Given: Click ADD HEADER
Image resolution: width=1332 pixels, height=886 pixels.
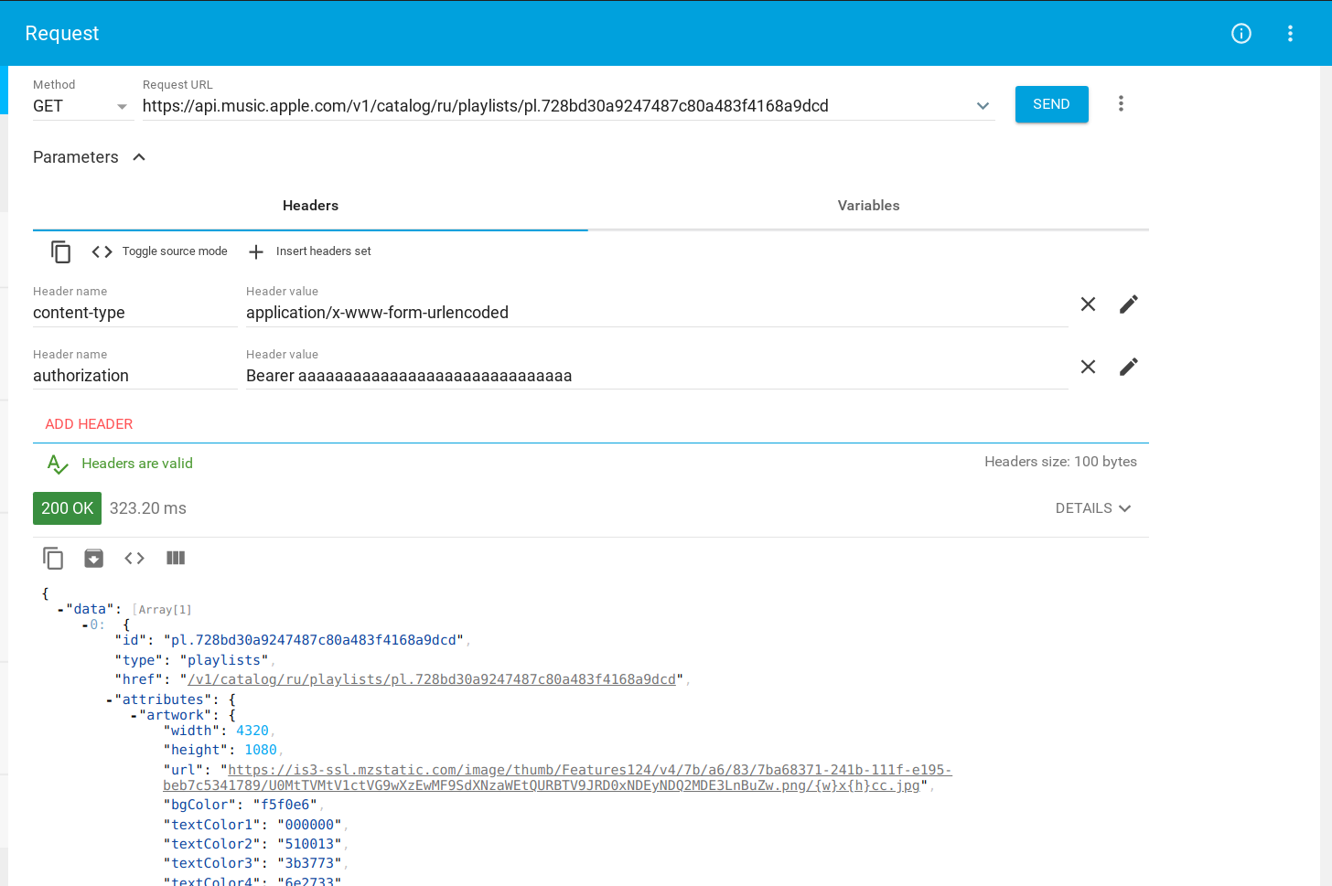Looking at the screenshot, I should (x=89, y=424).
